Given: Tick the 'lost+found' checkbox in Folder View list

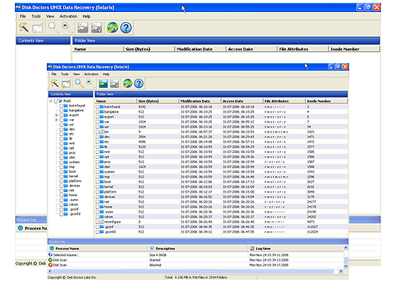Looking at the screenshot, I should (x=97, y=107).
